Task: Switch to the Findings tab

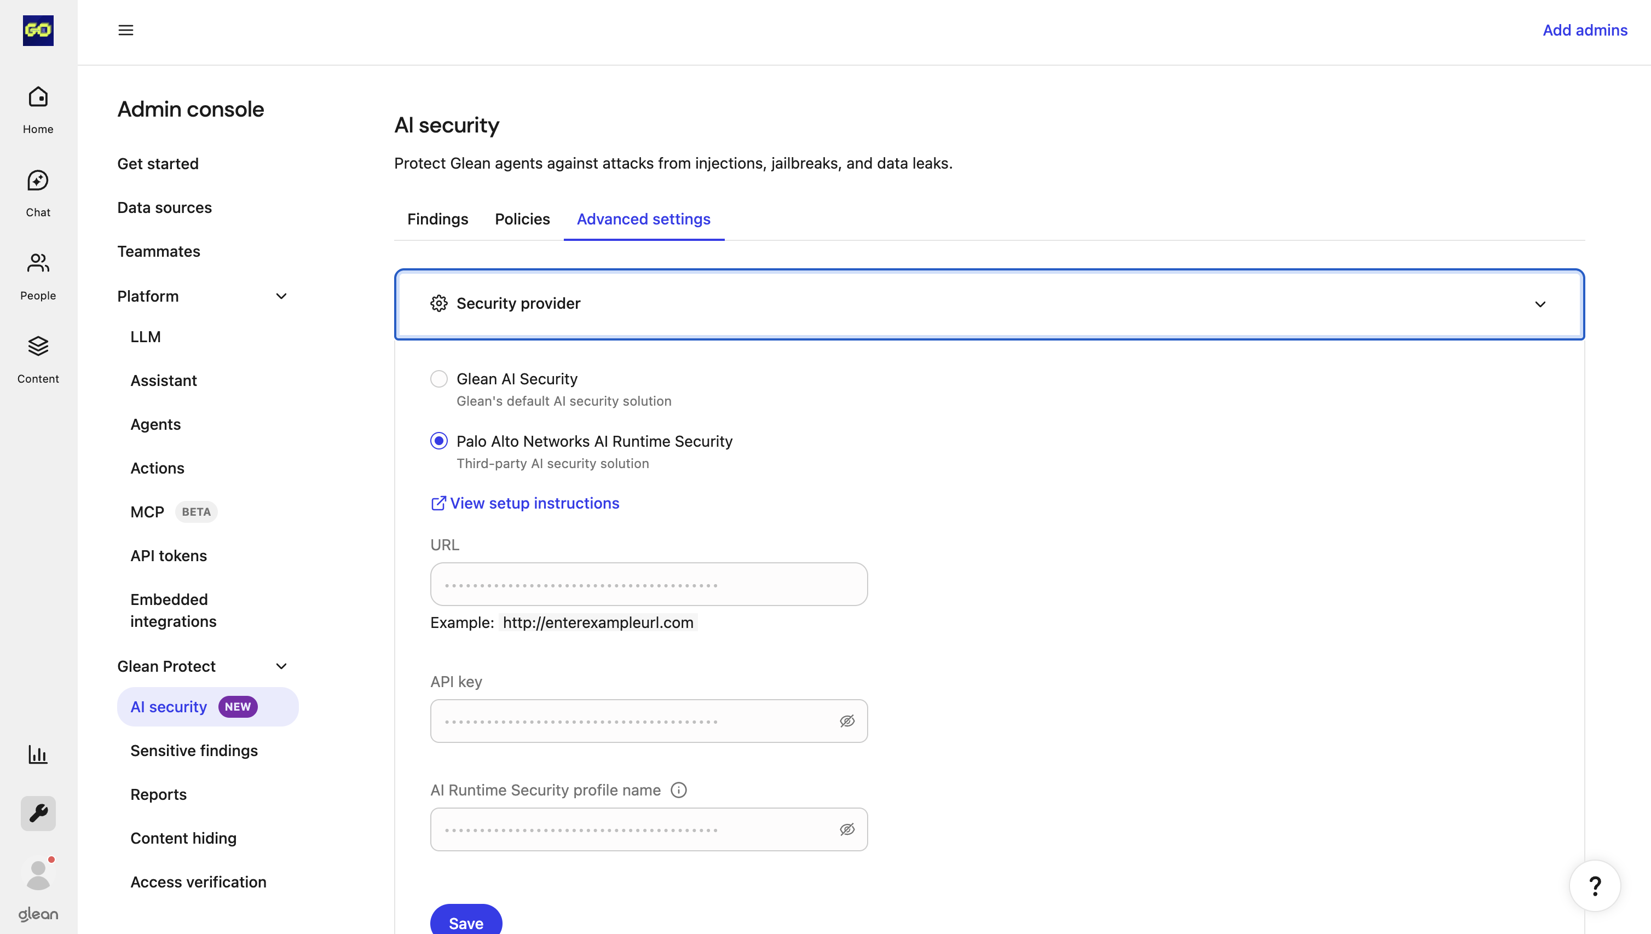Action: [x=437, y=220]
